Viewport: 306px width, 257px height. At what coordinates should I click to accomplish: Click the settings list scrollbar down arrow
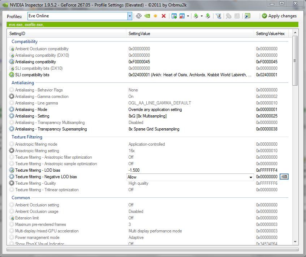(x=295, y=242)
